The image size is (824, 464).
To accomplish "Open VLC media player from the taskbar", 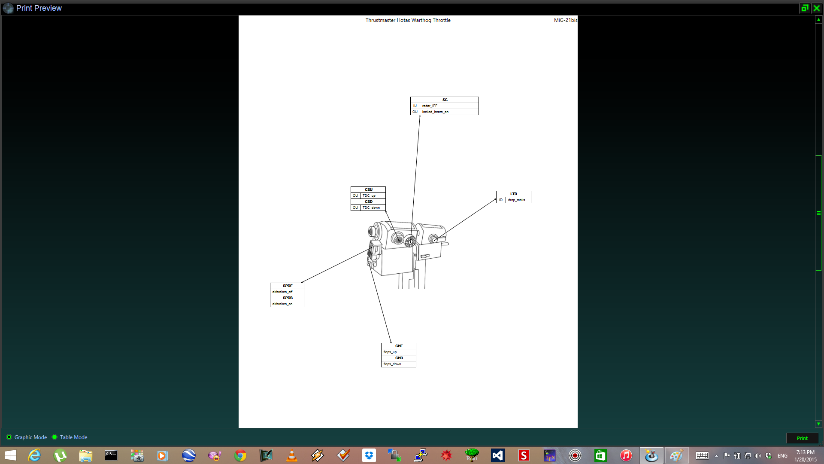I will 292,455.
